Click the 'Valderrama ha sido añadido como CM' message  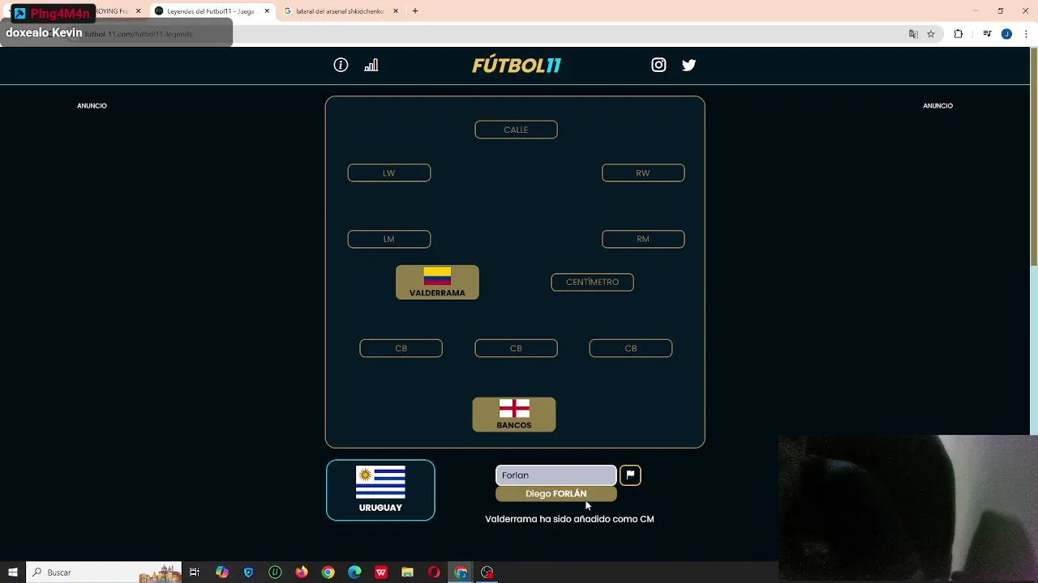pyautogui.click(x=569, y=519)
